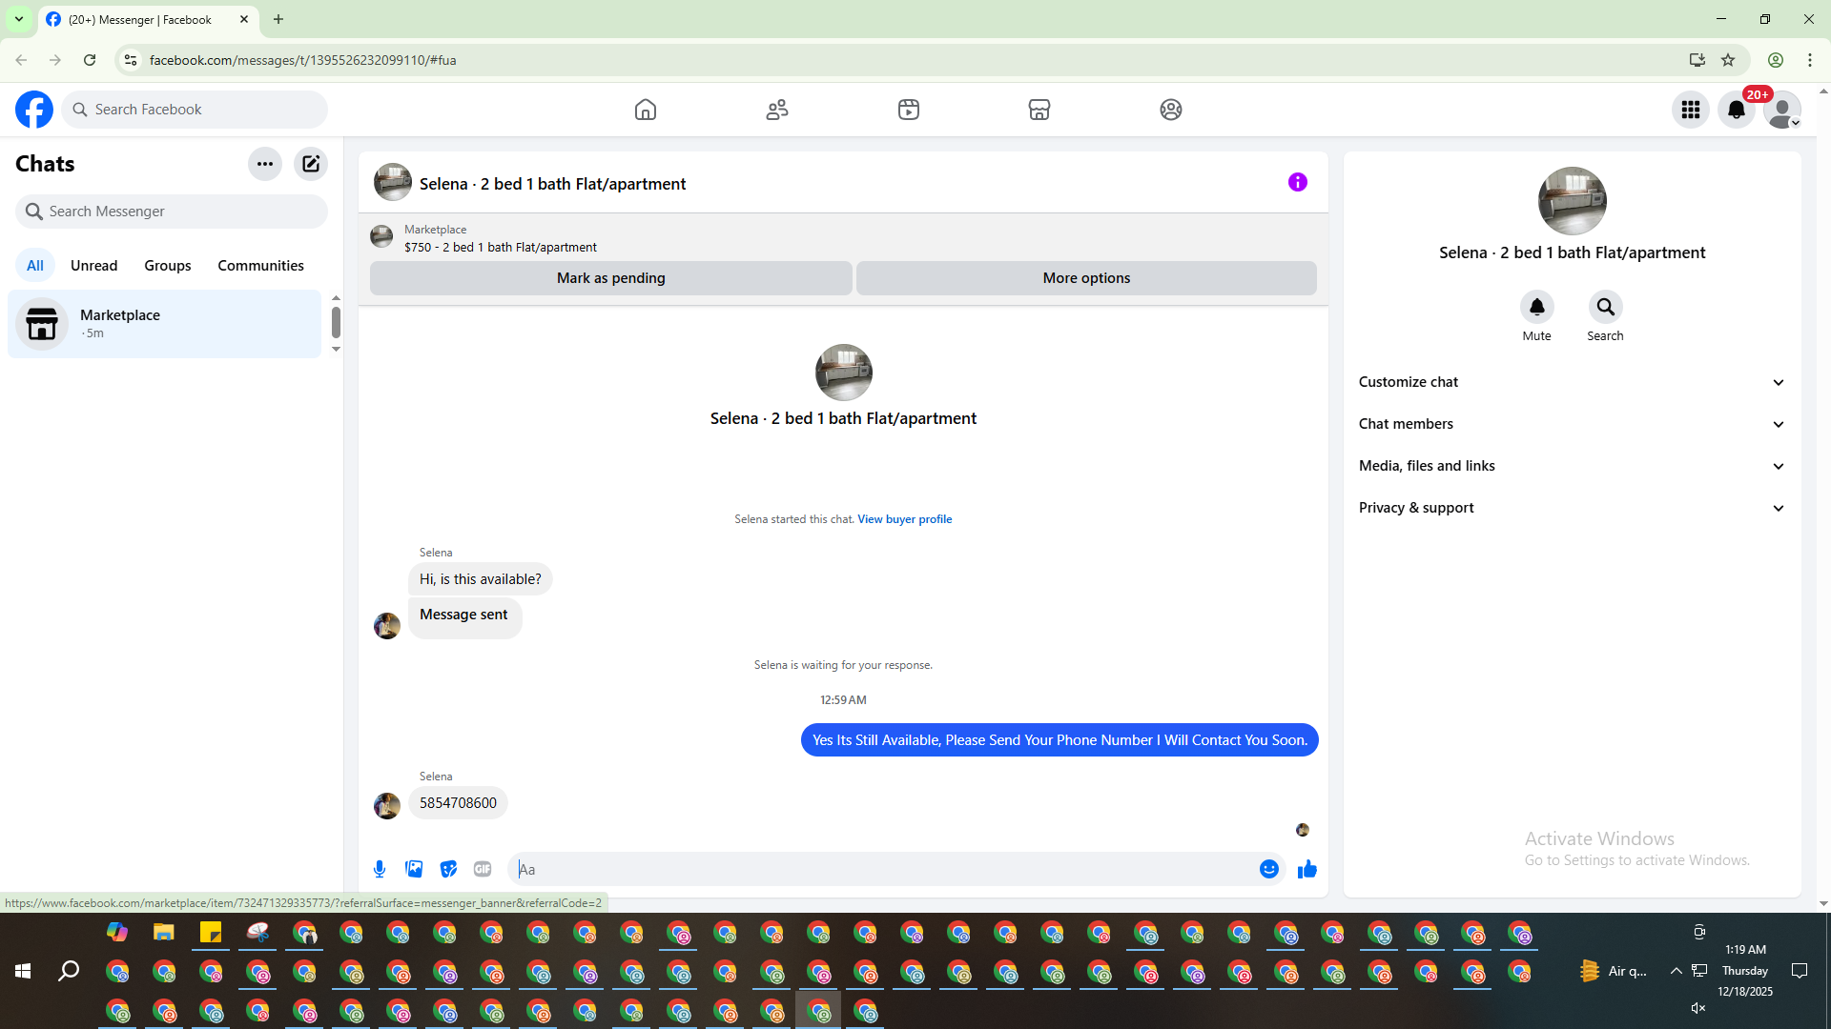Image resolution: width=1831 pixels, height=1029 pixels.
Task: Open the GIF picker
Action: click(x=483, y=869)
